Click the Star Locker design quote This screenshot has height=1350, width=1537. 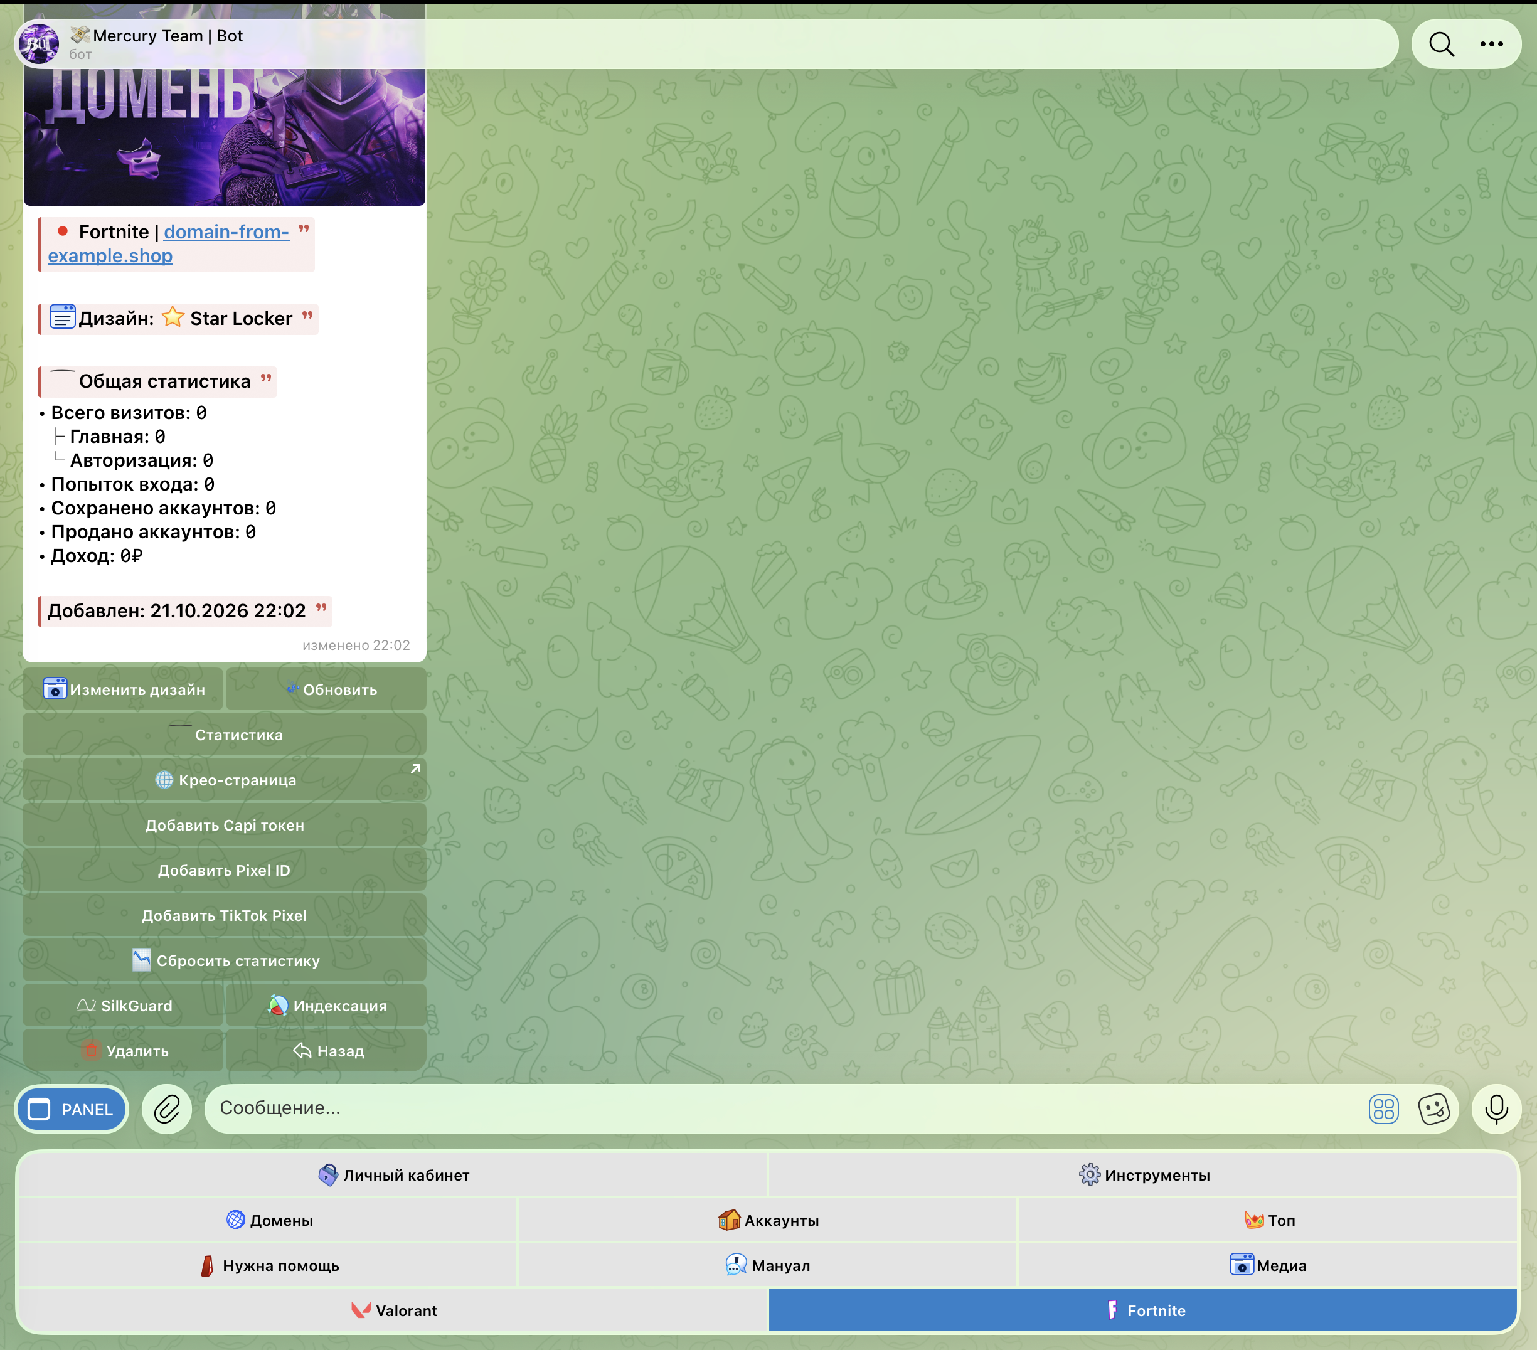tap(179, 318)
